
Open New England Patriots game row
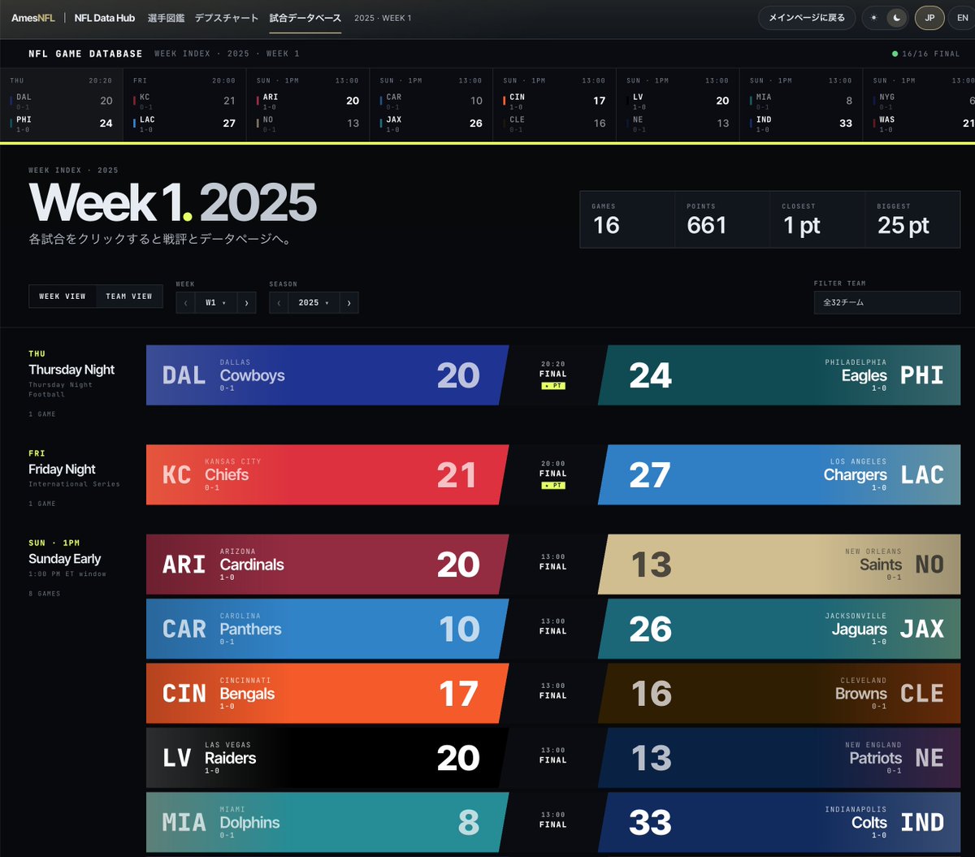(779, 758)
